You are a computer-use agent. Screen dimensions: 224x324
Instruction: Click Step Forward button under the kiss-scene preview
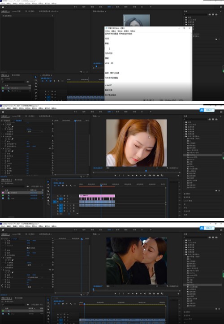(x=141, y=294)
